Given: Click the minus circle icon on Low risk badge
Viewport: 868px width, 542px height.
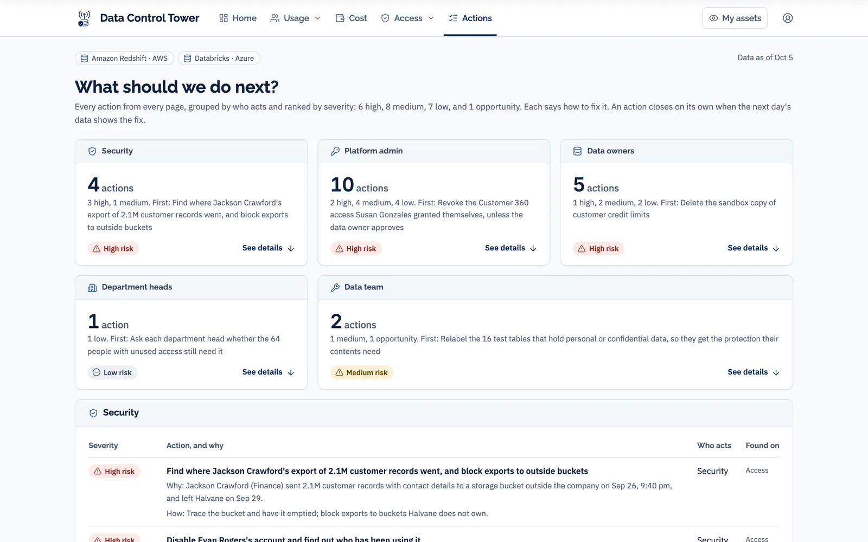Looking at the screenshot, I should click(x=96, y=372).
